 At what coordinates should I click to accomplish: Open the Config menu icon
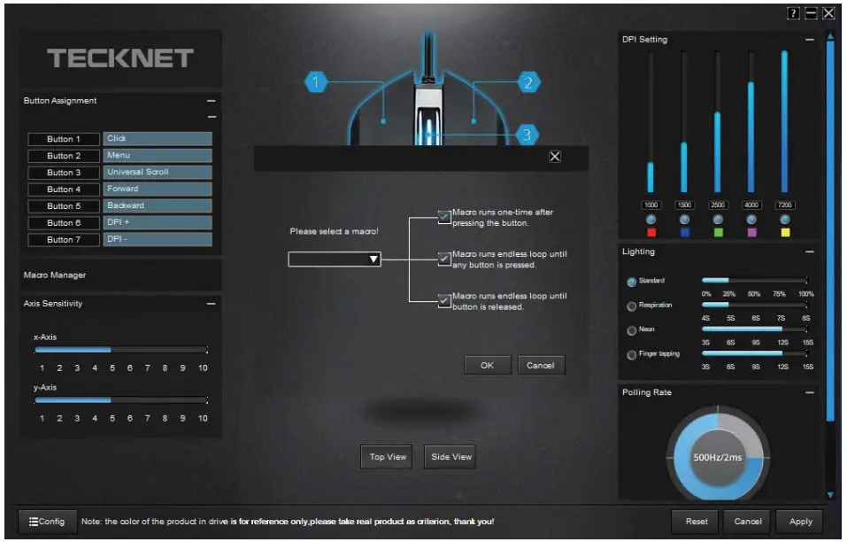click(x=34, y=522)
